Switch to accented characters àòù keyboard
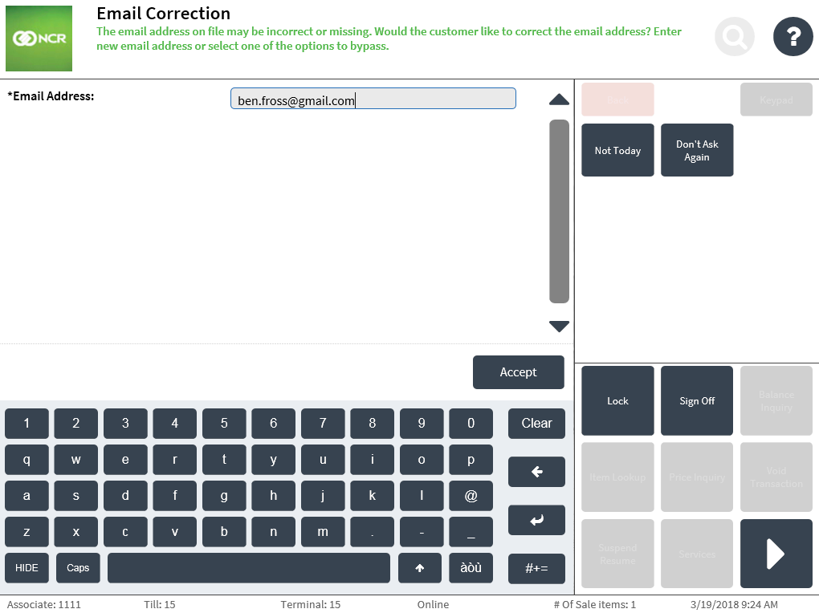Screen dimensions: 819x613 [471, 568]
